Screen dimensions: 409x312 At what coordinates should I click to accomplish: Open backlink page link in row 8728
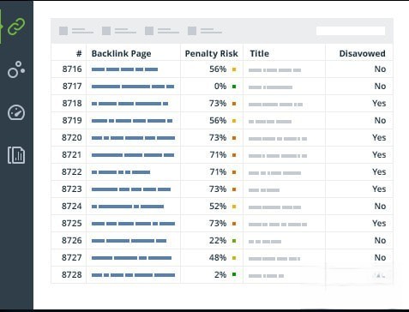[133, 275]
